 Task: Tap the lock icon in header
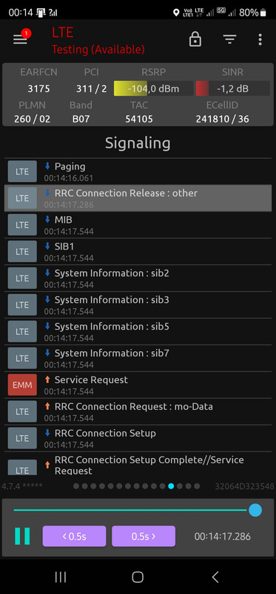(195, 39)
